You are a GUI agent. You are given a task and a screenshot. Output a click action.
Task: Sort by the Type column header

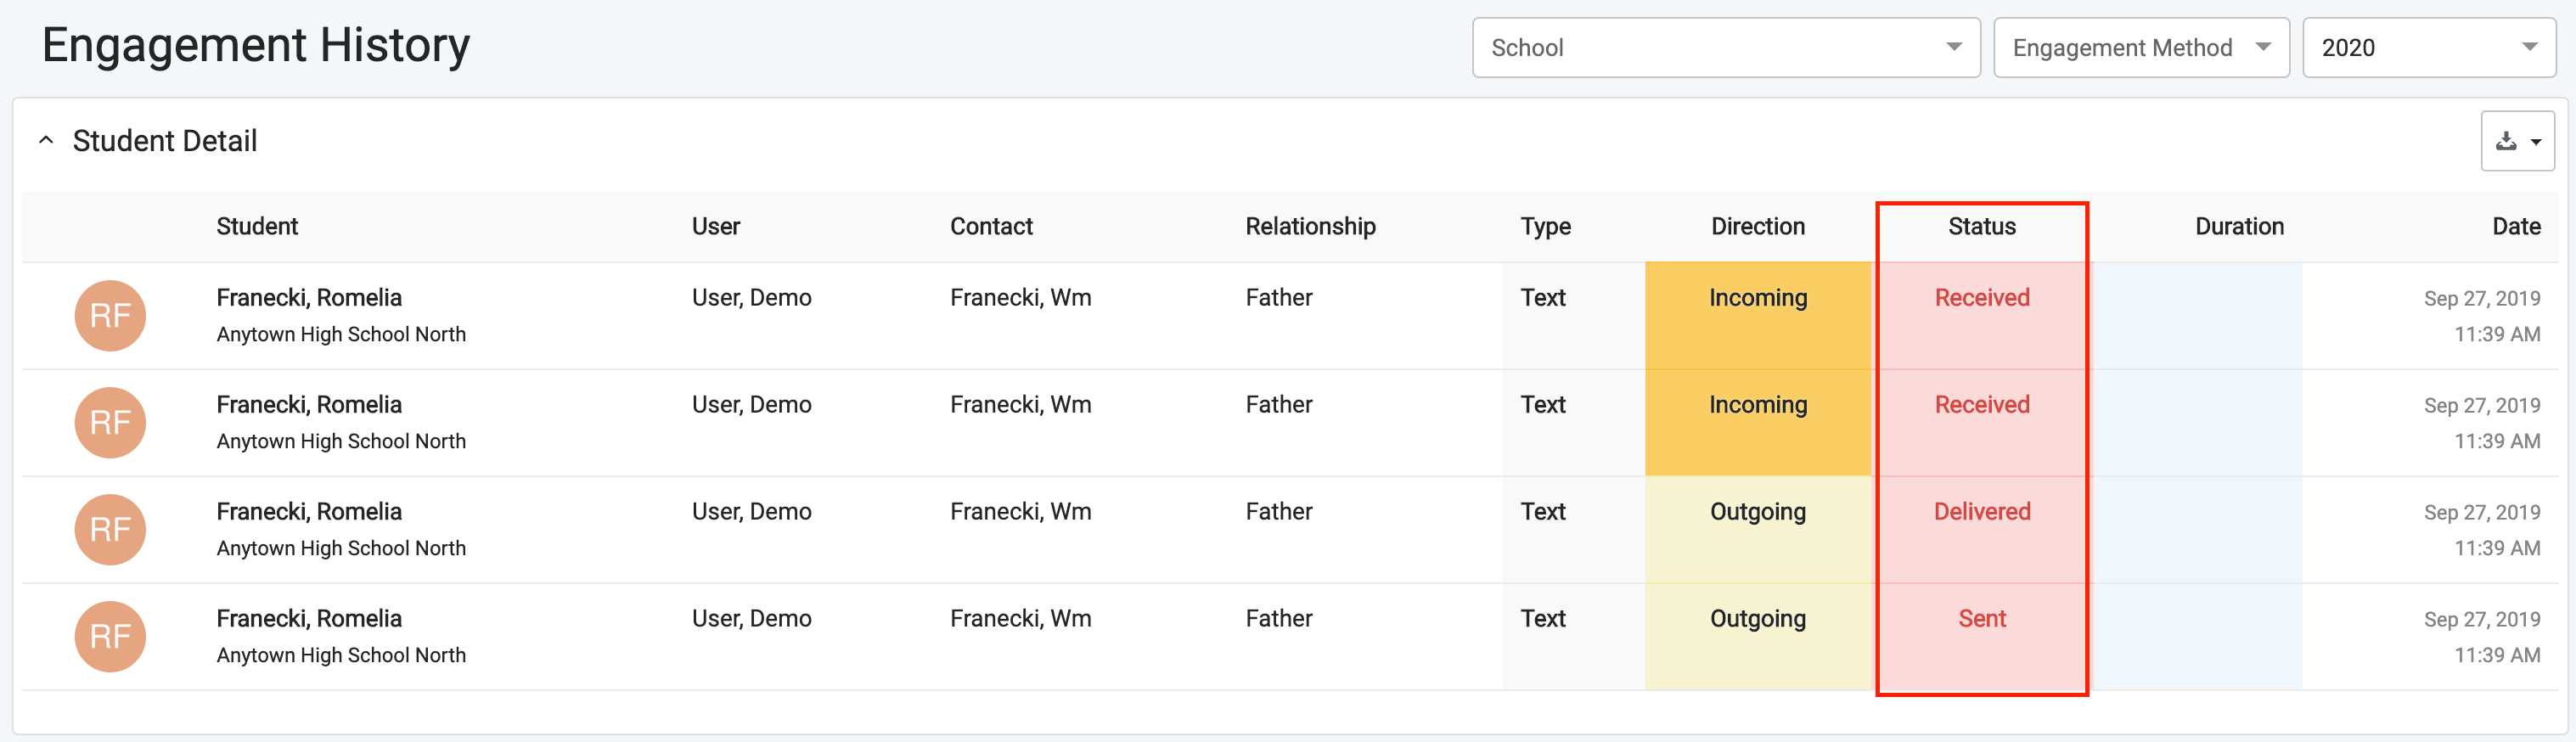1545,227
